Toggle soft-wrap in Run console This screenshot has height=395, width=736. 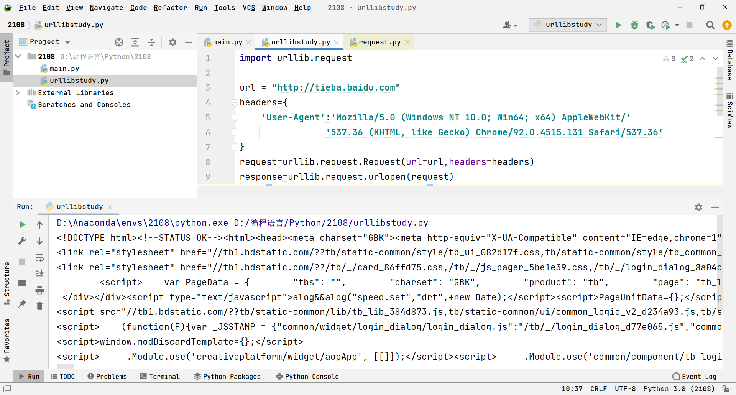[x=39, y=257]
